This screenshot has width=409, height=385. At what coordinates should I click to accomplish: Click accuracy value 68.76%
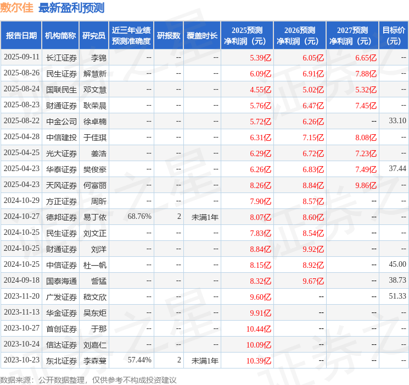(x=139, y=216)
